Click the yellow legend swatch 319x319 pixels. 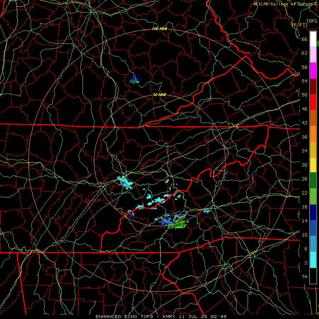coord(313,165)
